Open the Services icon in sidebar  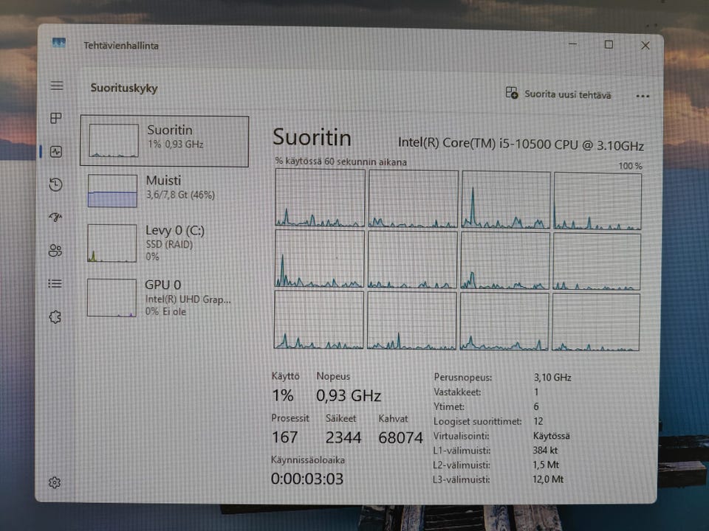pos(55,316)
